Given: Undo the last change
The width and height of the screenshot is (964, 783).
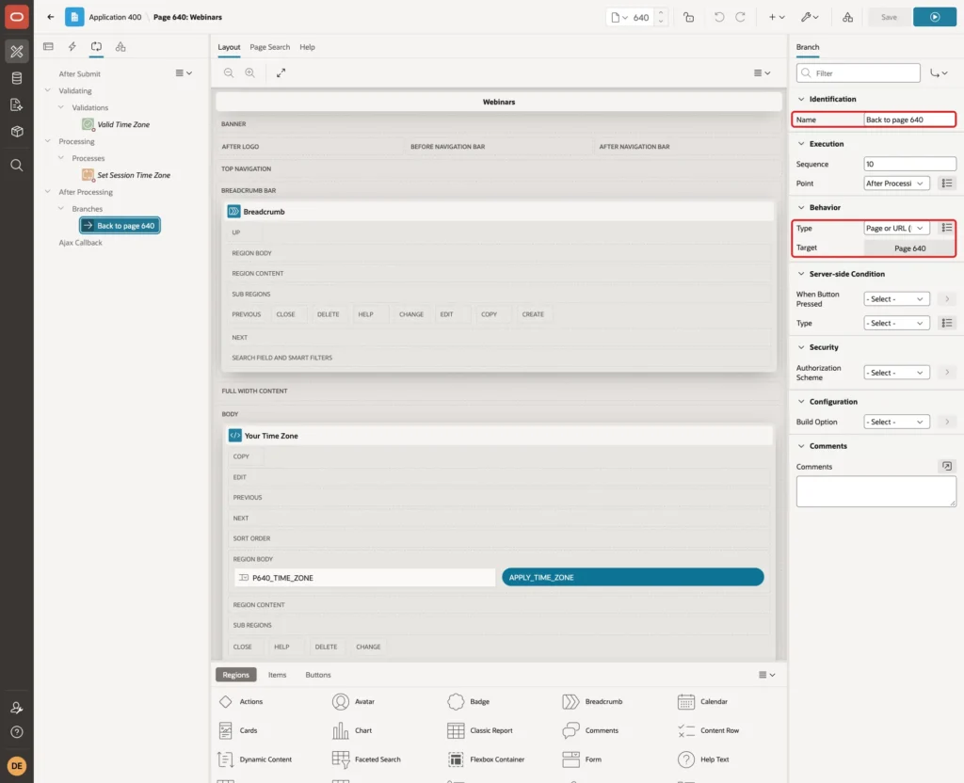Looking at the screenshot, I should click(x=718, y=17).
